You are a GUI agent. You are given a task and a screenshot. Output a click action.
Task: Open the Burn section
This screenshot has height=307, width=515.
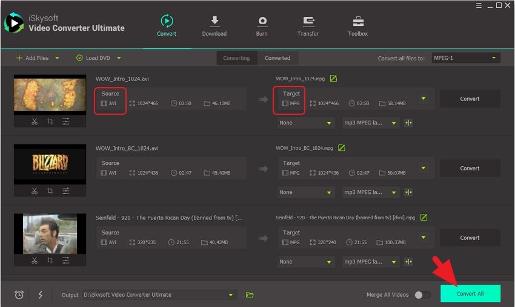pyautogui.click(x=262, y=26)
